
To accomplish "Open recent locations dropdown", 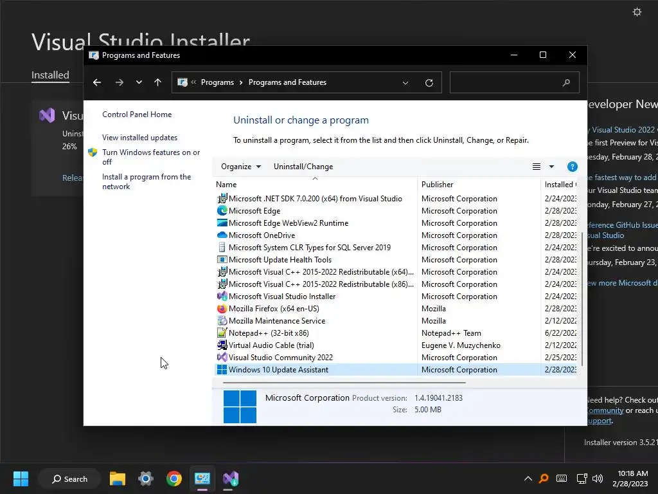I will click(139, 82).
